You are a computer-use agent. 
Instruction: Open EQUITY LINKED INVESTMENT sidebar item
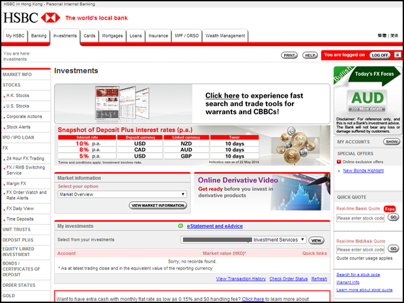click(x=26, y=252)
